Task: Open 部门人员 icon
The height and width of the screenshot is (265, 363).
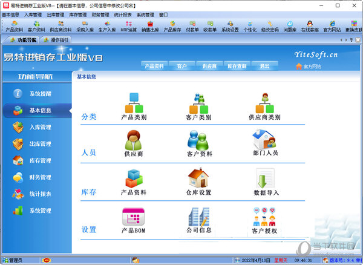Action: click(265, 143)
